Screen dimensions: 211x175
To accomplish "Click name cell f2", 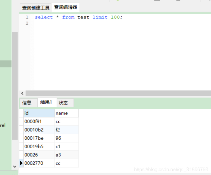I will (67, 130).
